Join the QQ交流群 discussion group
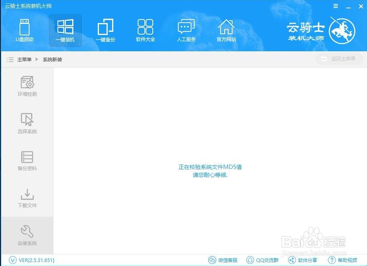Viewport: 367px width, 266px height. 262,260
